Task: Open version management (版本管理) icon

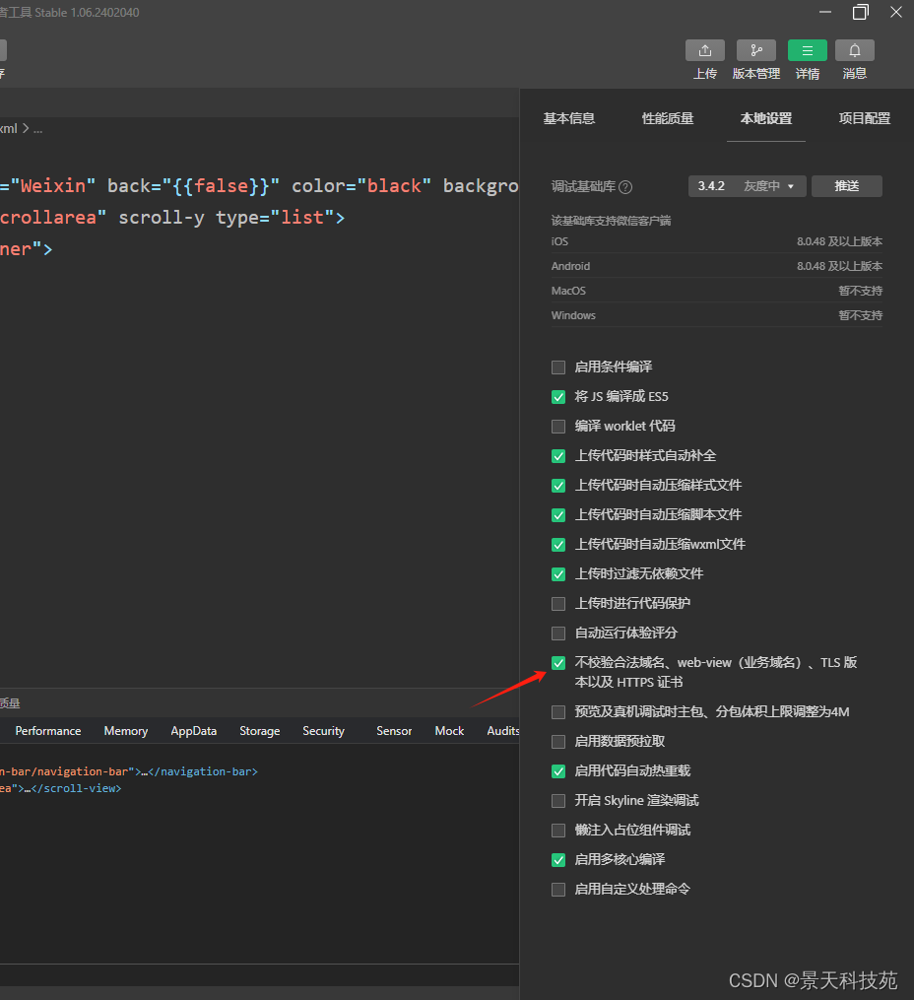Action: click(756, 50)
